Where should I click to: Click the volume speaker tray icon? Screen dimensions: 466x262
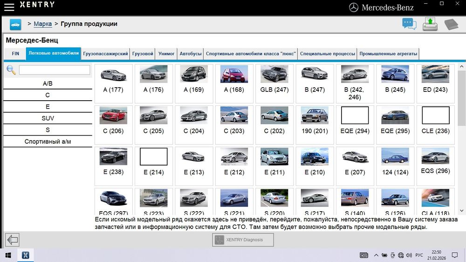tap(409, 255)
